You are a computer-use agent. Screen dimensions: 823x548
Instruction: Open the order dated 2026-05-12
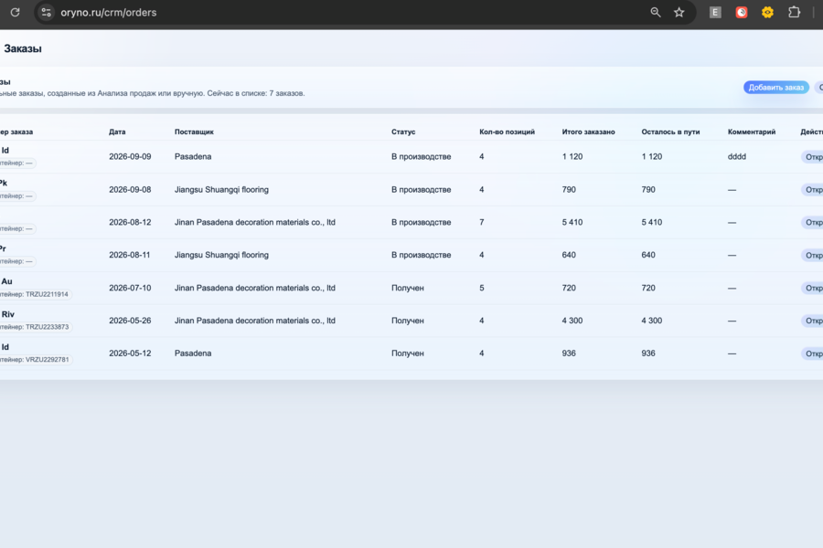point(814,353)
